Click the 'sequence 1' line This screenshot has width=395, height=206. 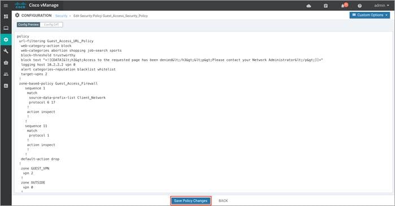point(35,88)
